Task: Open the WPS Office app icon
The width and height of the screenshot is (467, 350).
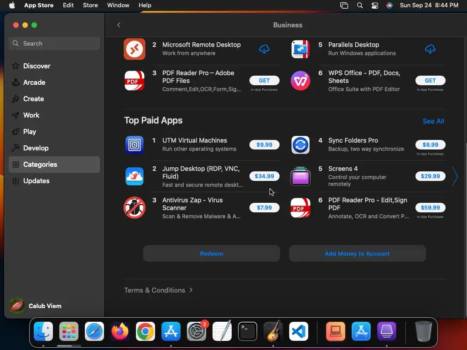Action: tap(300, 80)
